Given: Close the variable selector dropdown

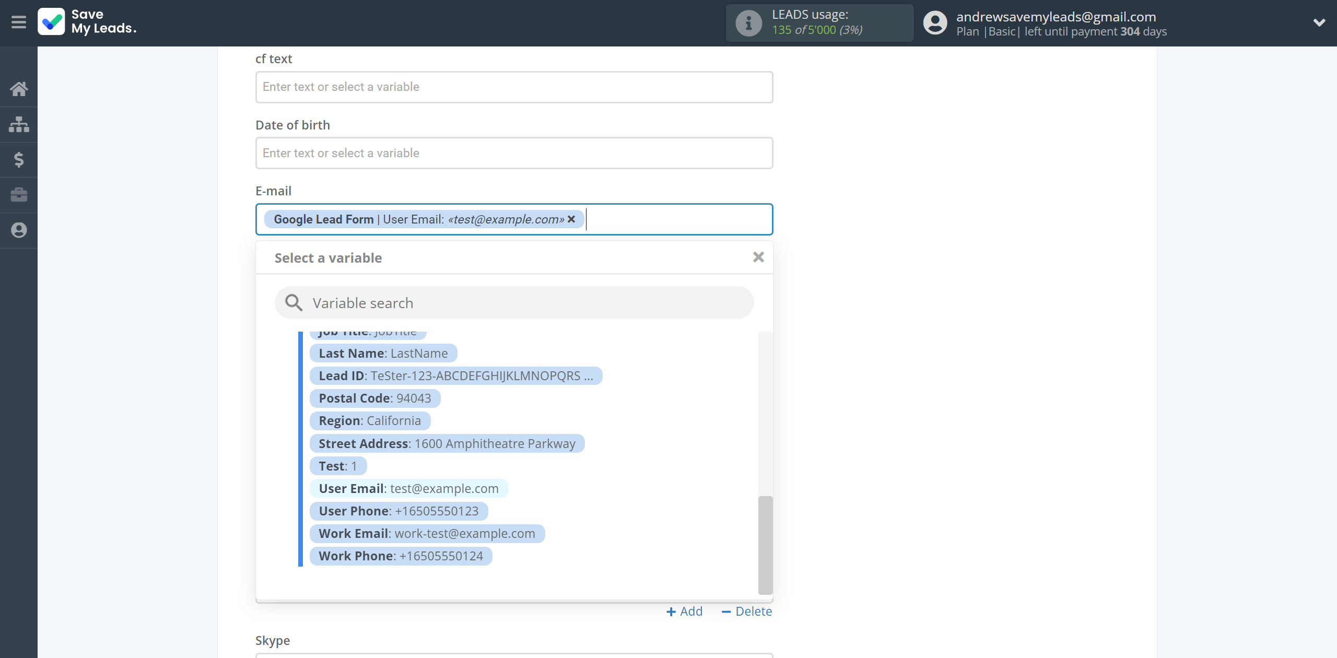Looking at the screenshot, I should 758,257.
